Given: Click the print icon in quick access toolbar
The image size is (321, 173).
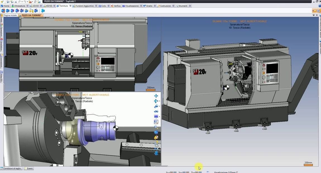Looking at the screenshot, I should point(16,2).
